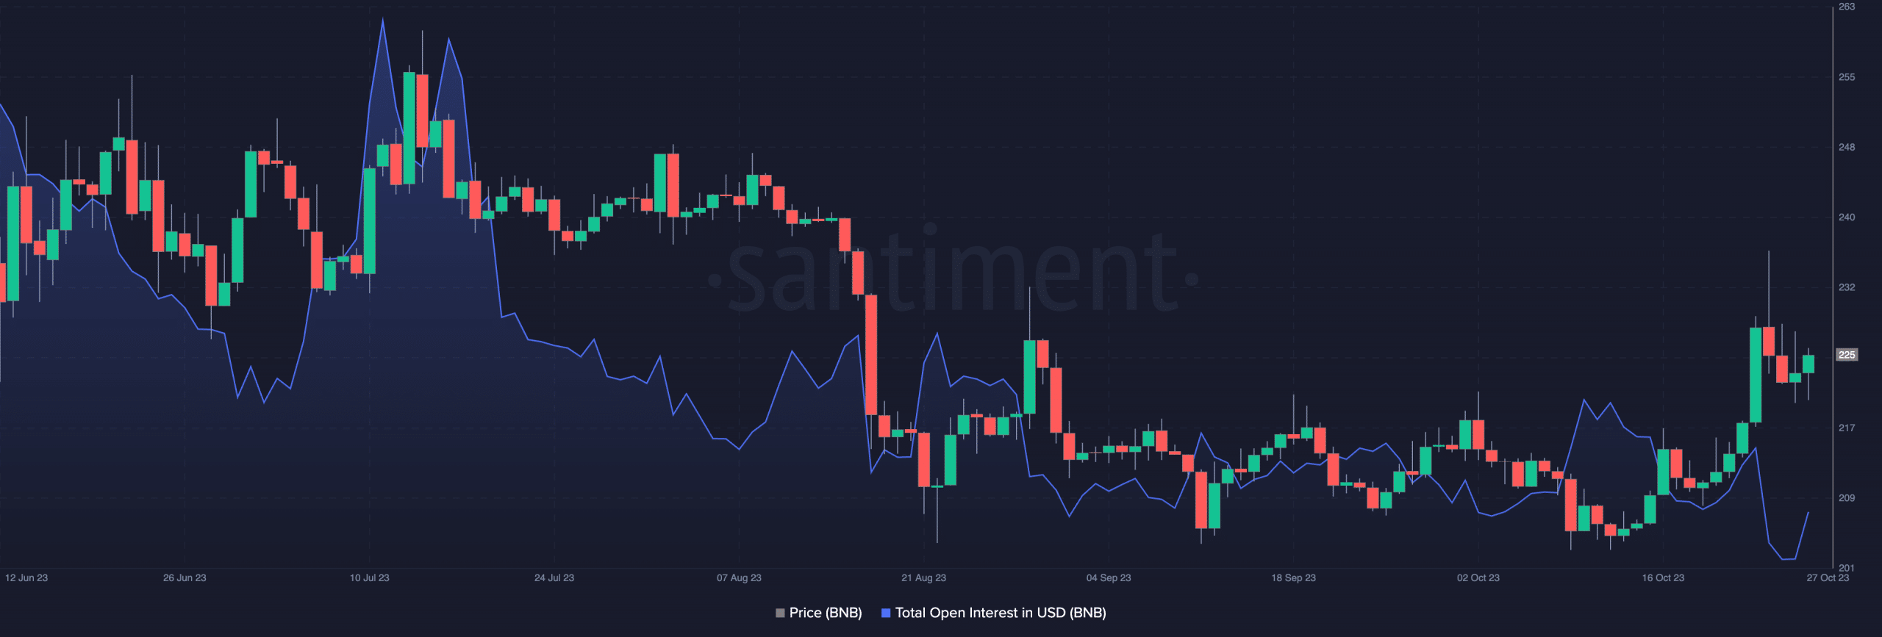Click the 248 price axis value
Screen dimensions: 1882x637
pyautogui.click(x=1847, y=148)
